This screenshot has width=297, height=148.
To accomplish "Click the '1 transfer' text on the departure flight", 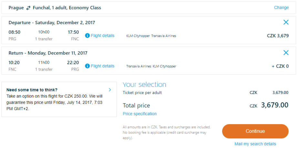I will point(44,39).
